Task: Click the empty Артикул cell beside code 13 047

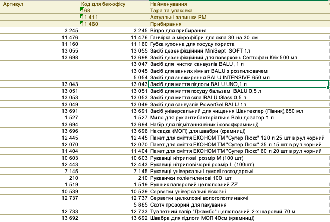Action: 41,64
